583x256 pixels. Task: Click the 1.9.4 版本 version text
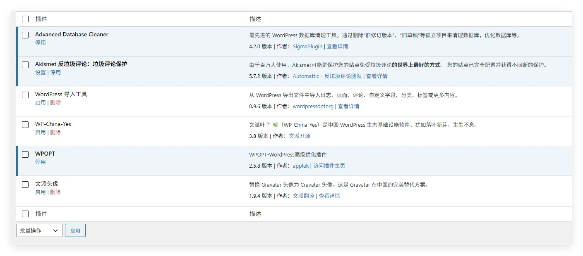click(261, 196)
